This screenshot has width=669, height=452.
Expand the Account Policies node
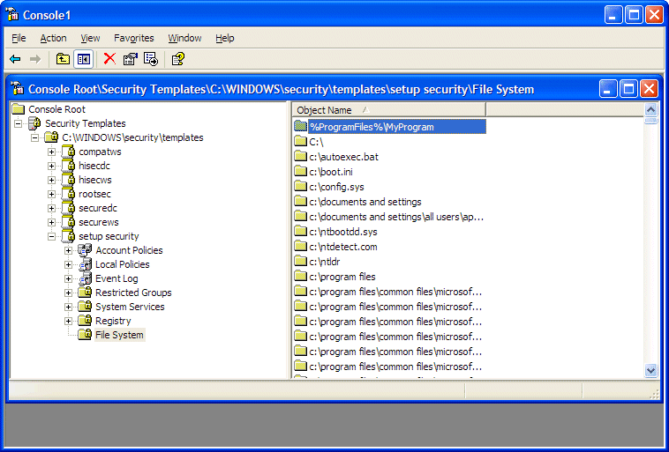click(x=68, y=250)
